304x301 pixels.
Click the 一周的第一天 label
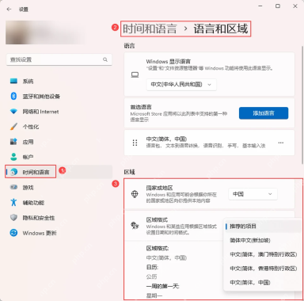(163, 286)
